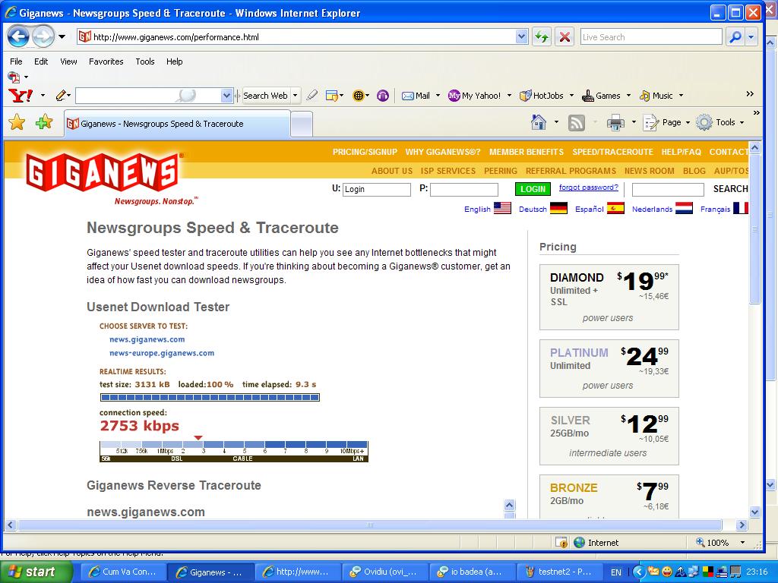Open the Yahoo! Y! logo button

click(x=21, y=95)
